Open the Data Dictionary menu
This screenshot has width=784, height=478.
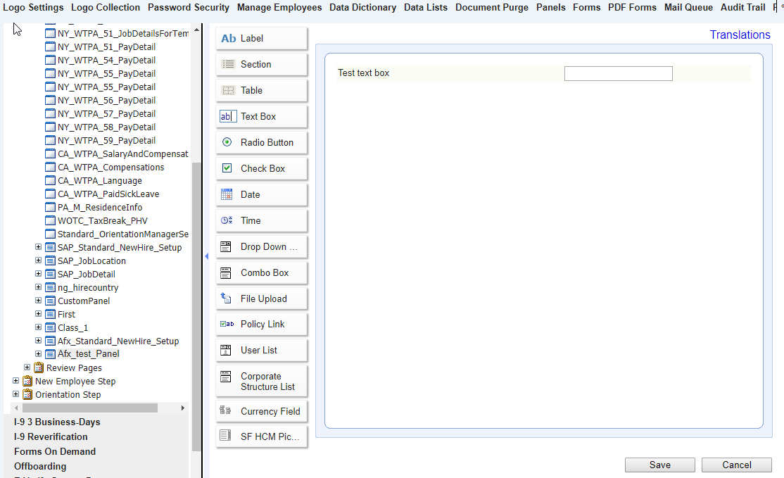coord(362,8)
